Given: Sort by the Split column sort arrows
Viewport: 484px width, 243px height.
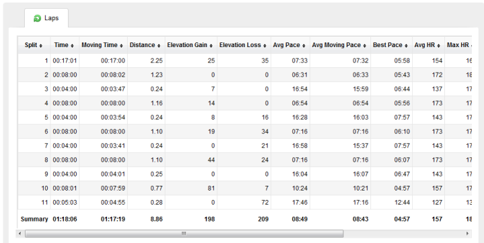Looking at the screenshot, I should [41, 46].
